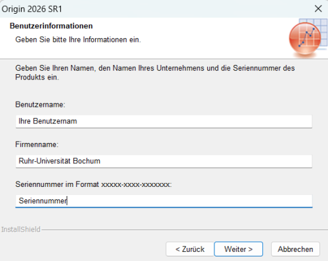Click the instruction paragraph about Seriennummer des Produkts
Image resolution: width=328 pixels, height=261 pixels.
(x=155, y=73)
